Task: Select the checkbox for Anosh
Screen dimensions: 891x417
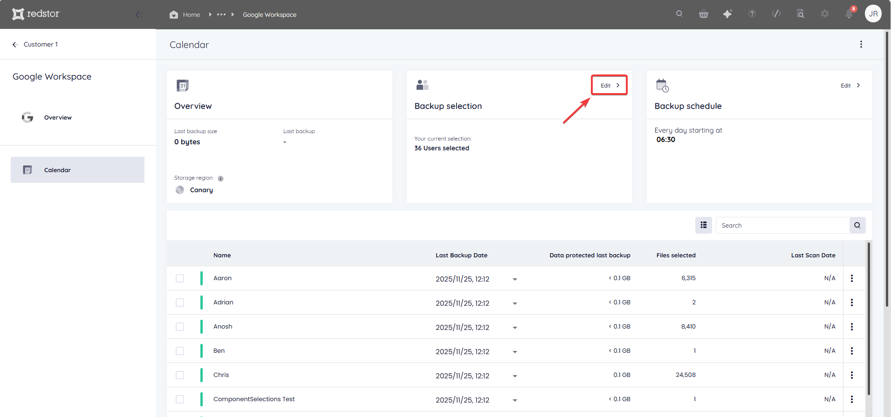Action: [180, 327]
